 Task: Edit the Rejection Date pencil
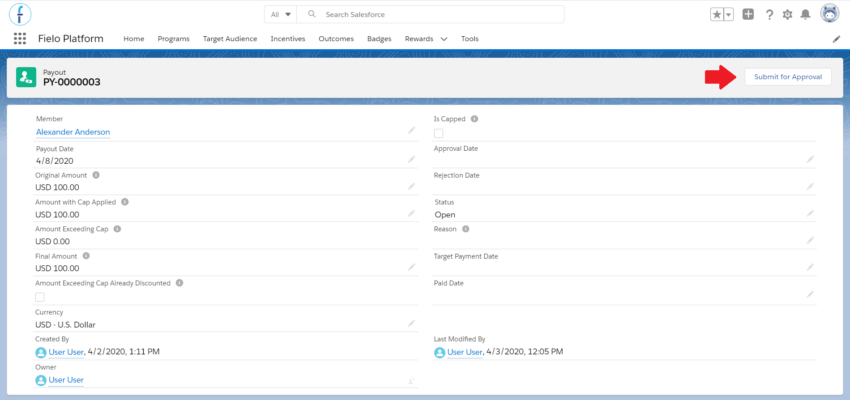(x=810, y=186)
